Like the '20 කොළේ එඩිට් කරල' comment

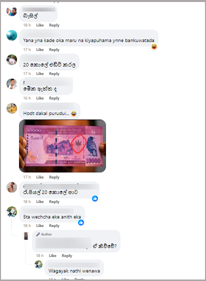pyautogui.click(x=40, y=73)
